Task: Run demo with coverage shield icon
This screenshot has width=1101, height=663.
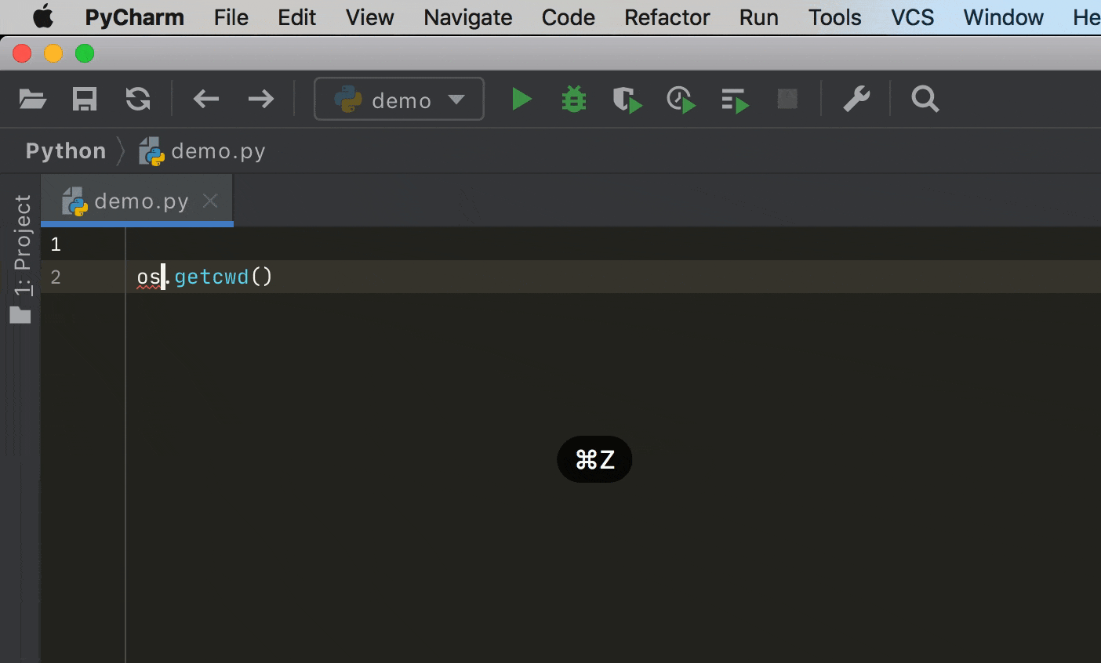Action: pos(627,100)
